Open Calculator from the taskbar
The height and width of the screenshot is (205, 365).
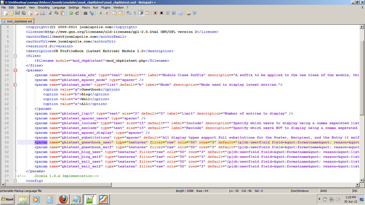click(50, 199)
